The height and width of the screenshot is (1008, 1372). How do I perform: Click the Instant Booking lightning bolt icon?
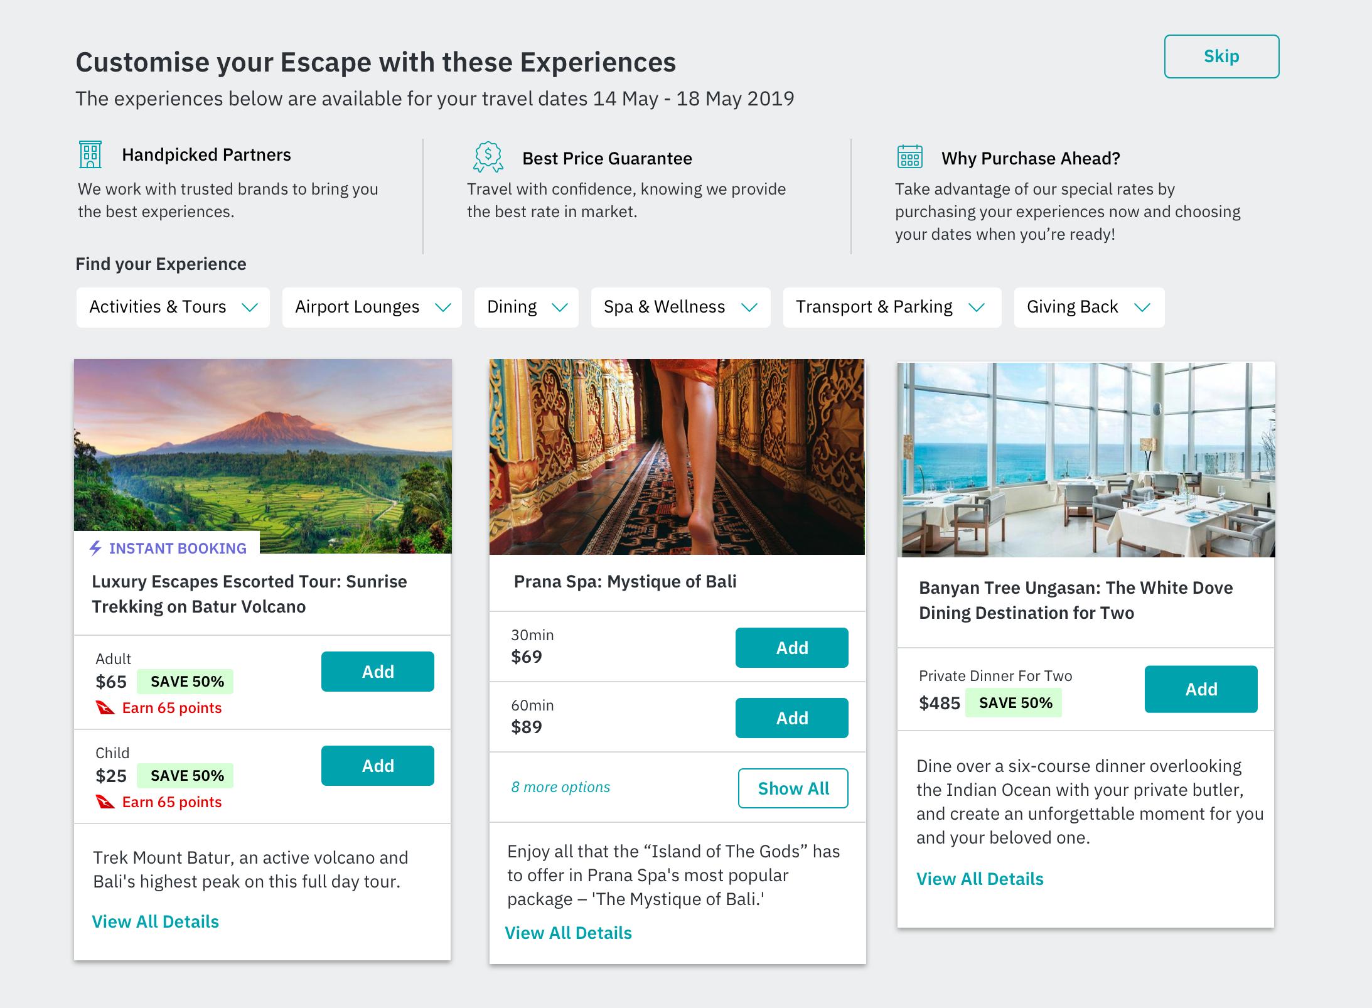coord(95,548)
